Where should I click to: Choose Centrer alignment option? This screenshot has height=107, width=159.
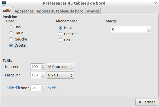tap(60, 34)
